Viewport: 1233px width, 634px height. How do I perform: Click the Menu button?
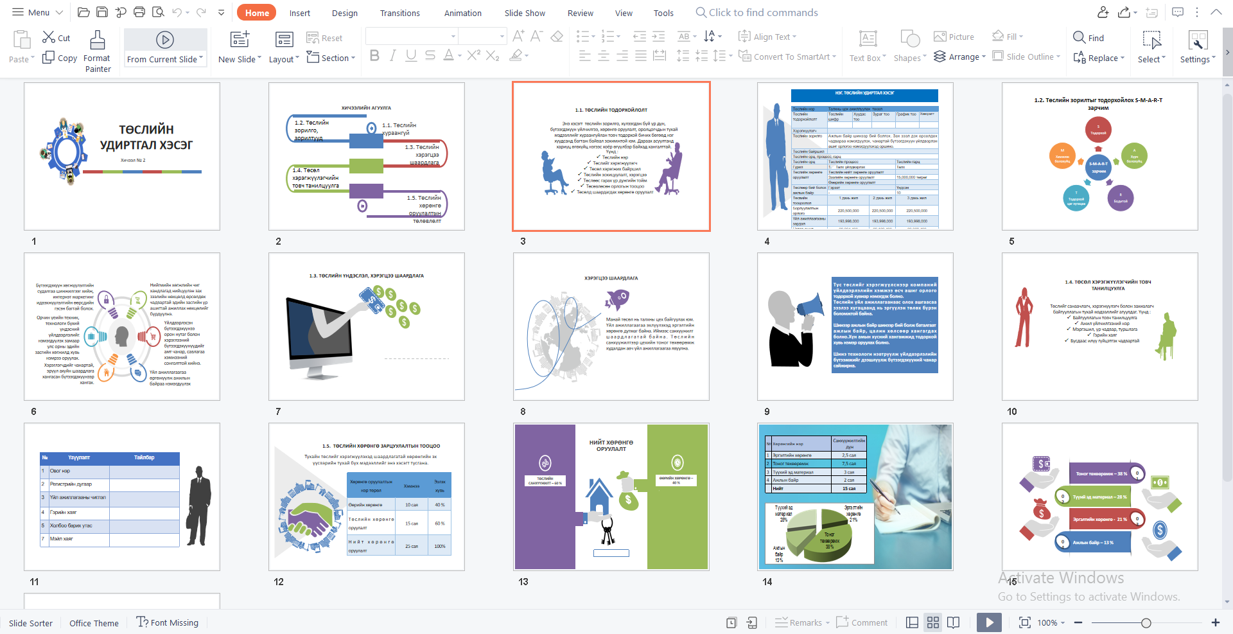37,12
